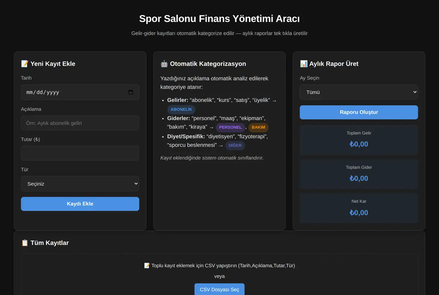Click the Gelirler: bullet label

click(x=178, y=100)
